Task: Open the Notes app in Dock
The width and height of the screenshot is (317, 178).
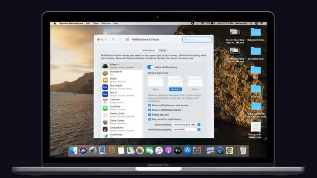Action: [x=121, y=150]
